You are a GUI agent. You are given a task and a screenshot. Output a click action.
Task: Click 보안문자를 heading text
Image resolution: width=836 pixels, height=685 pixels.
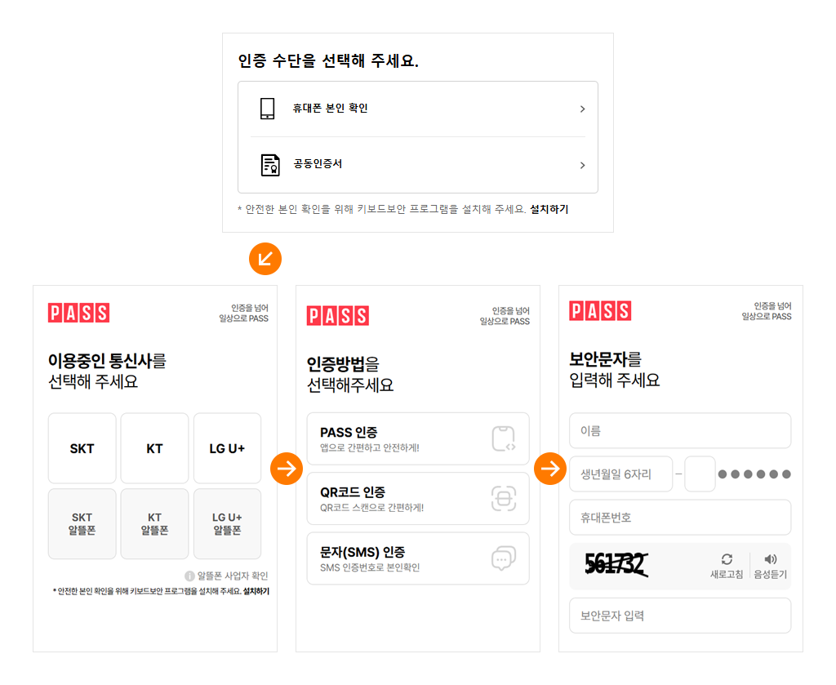[605, 359]
